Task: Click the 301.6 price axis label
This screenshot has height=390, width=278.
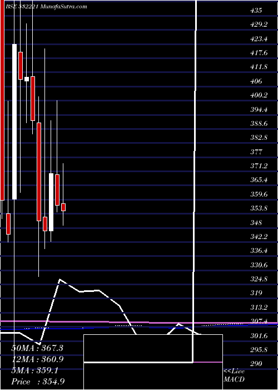Action: [x=259, y=335]
